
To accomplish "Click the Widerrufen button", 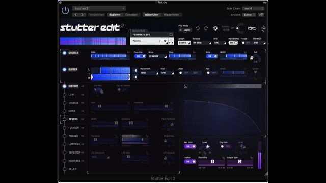I will (151, 15).
